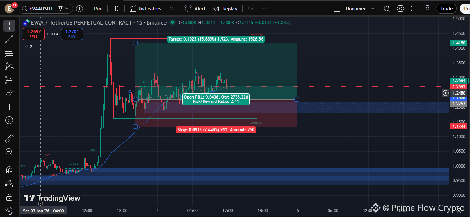Activate the zoom in tool
Image resolution: width=470 pixels, height=217 pixels.
point(9,152)
